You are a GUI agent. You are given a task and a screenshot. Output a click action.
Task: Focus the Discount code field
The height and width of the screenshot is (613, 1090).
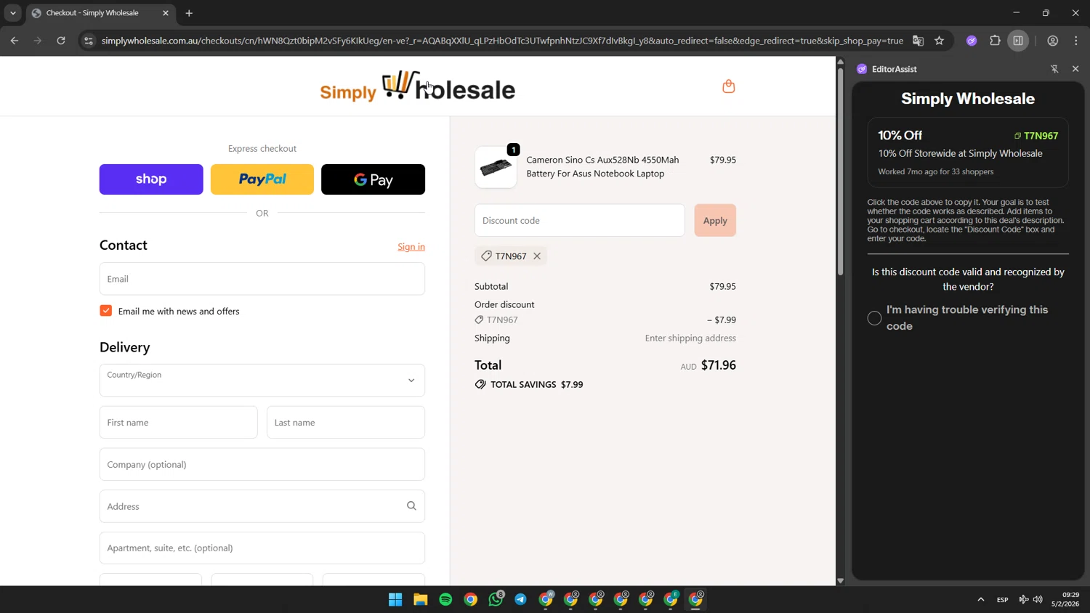tap(580, 220)
